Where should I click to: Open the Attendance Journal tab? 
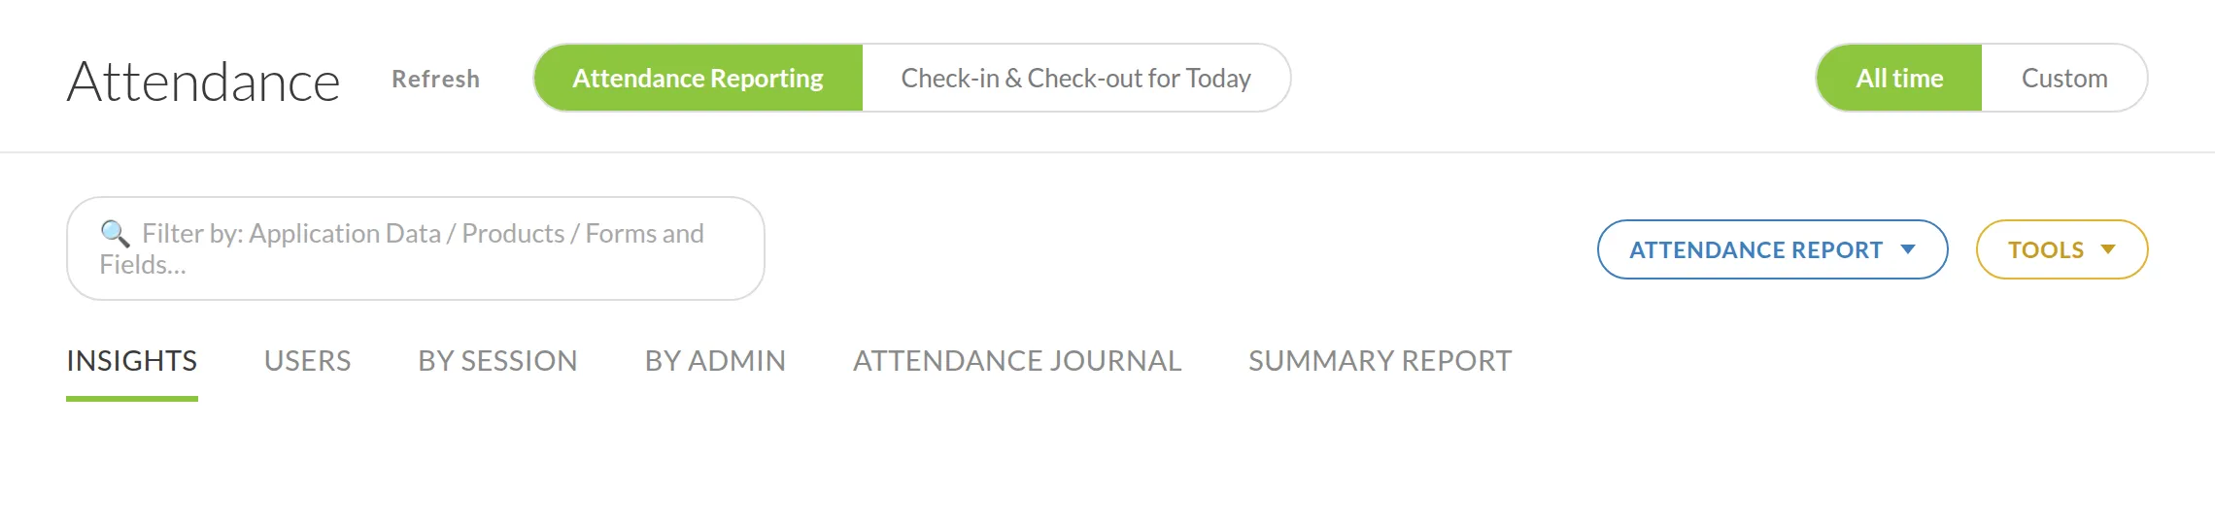coord(1017,361)
